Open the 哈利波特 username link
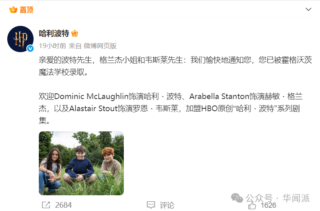 coord(54,33)
